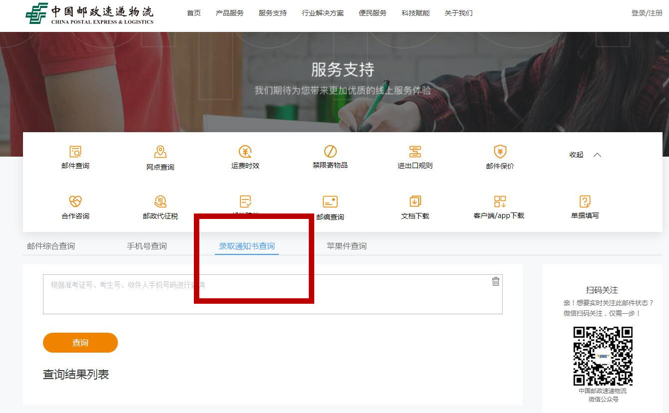Click the 登录/注册 login link

pyautogui.click(x=647, y=13)
